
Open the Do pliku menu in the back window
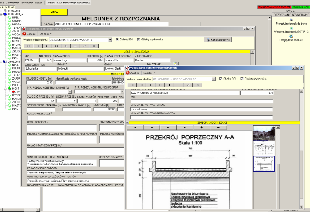pyautogui.click(x=45, y=34)
